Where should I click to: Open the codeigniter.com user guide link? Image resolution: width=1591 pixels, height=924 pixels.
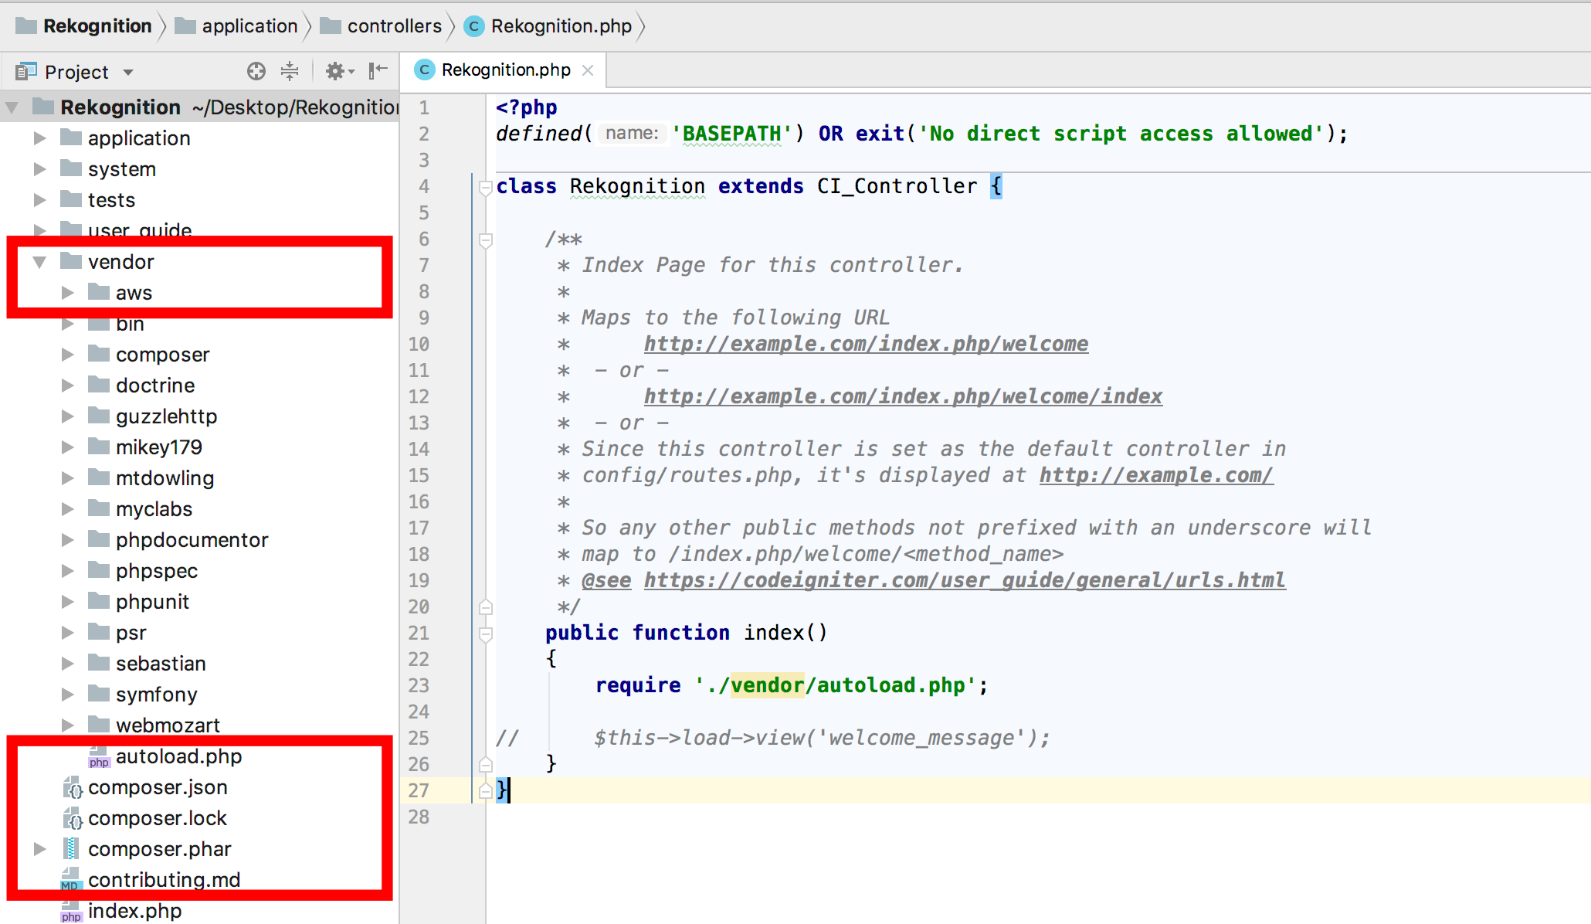(x=964, y=580)
